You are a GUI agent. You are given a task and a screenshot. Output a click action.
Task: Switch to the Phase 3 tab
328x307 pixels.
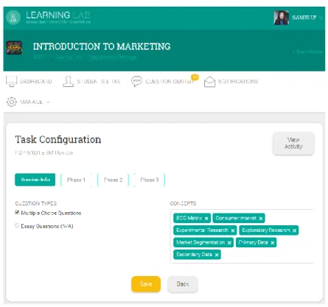[x=150, y=180]
